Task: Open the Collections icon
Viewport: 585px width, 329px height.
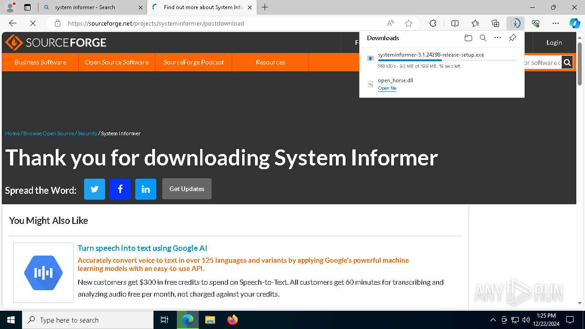Action: click(x=495, y=23)
